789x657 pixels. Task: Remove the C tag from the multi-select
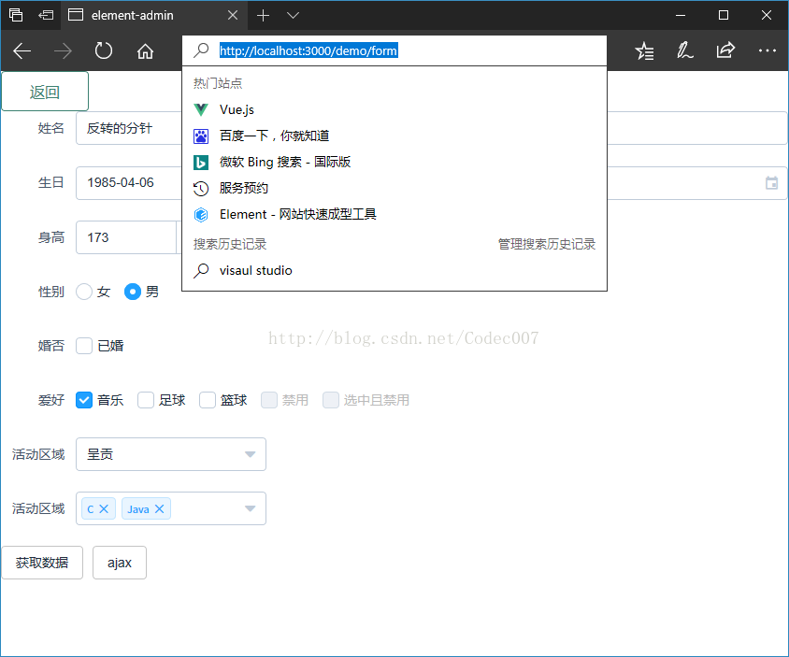point(104,509)
